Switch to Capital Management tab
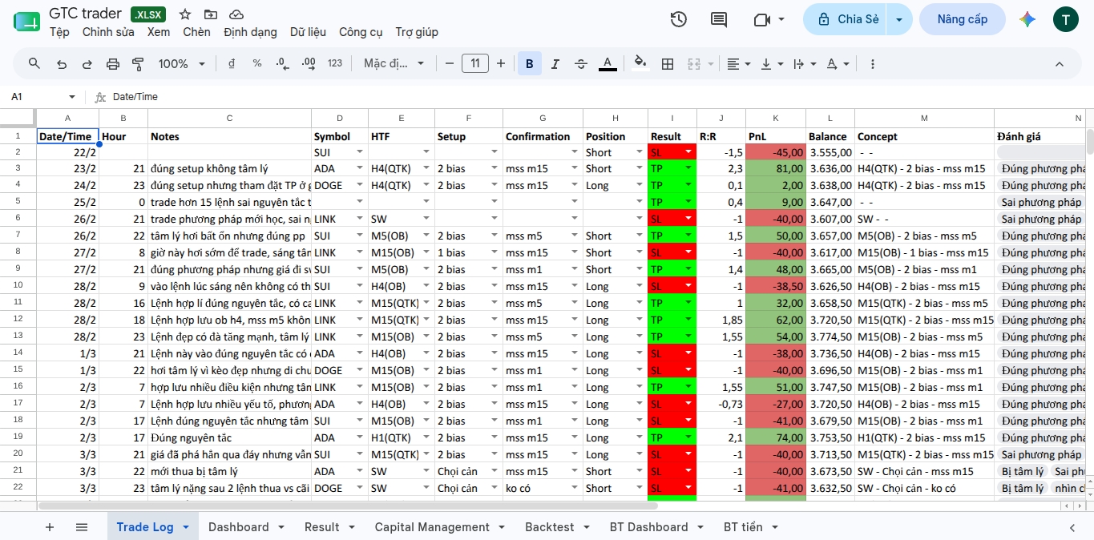Image resolution: width=1094 pixels, height=540 pixels. pyautogui.click(x=432, y=526)
